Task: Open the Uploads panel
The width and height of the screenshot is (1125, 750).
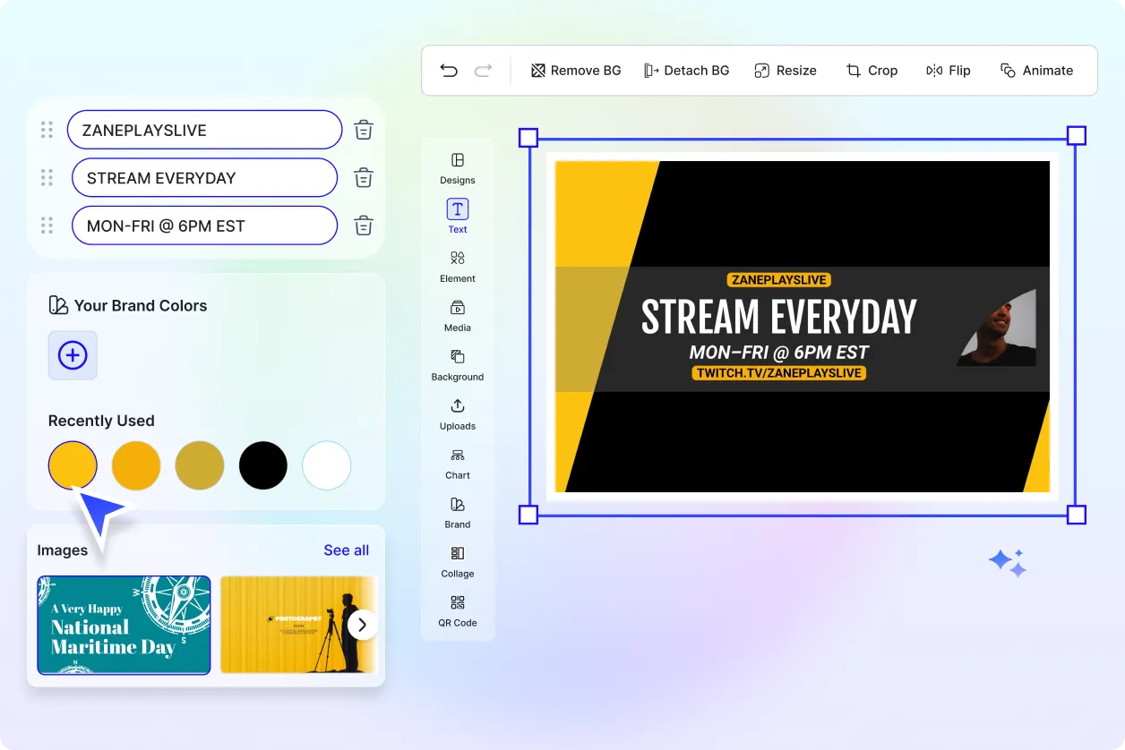Action: [x=457, y=416]
